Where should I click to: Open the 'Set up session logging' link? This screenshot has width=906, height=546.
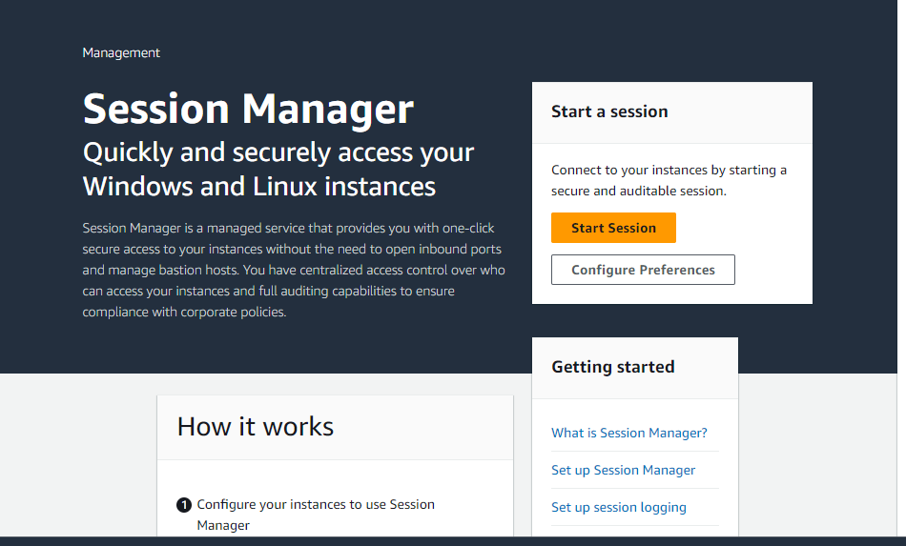(x=618, y=507)
